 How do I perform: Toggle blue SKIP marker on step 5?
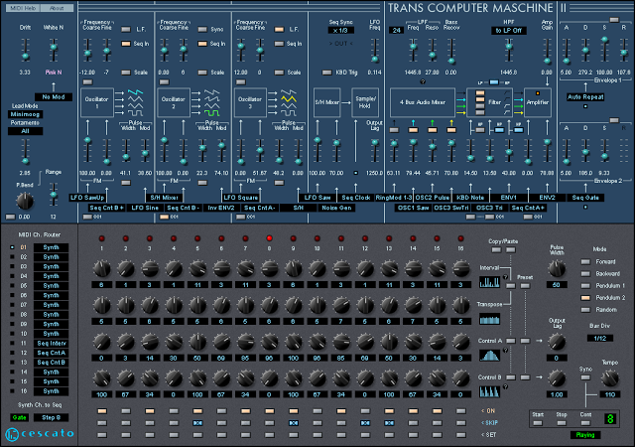197,423
